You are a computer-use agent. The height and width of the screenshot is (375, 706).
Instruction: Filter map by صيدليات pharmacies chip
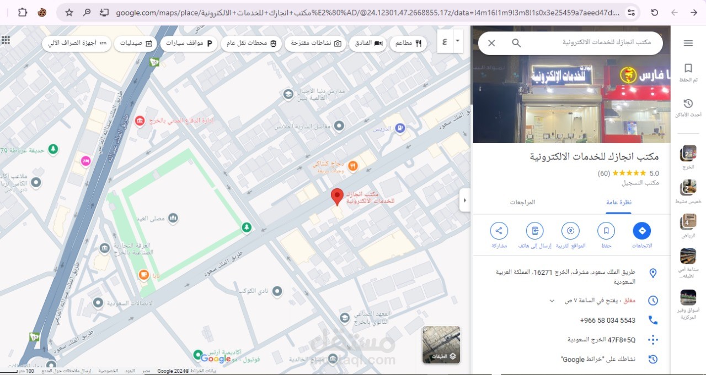(x=136, y=43)
